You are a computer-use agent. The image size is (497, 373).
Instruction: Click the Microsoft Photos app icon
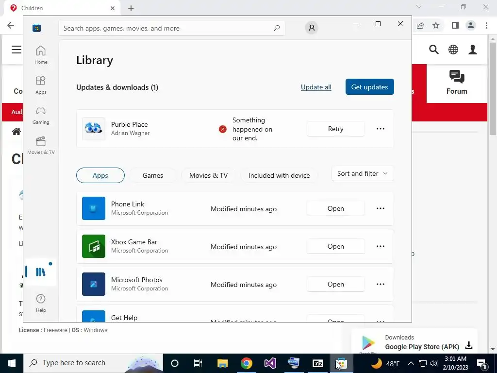point(94,284)
